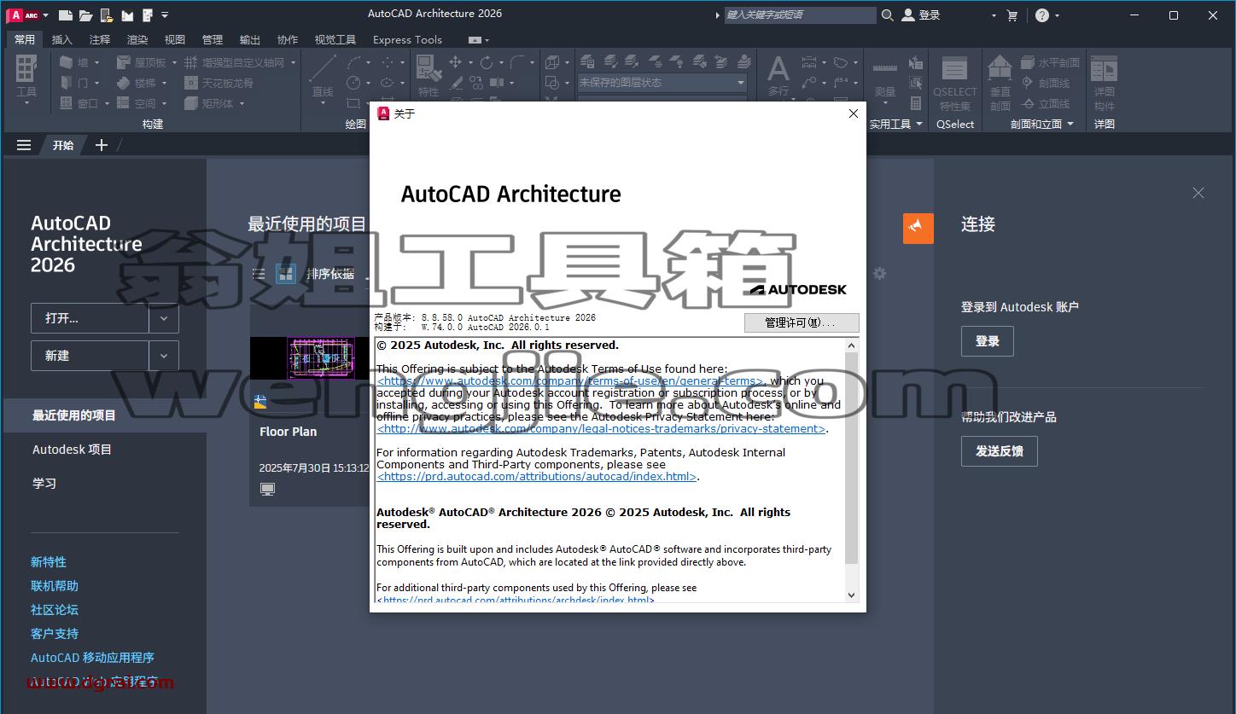Select the Ceiling Grid tool
The width and height of the screenshot is (1236, 714).
pos(219,83)
